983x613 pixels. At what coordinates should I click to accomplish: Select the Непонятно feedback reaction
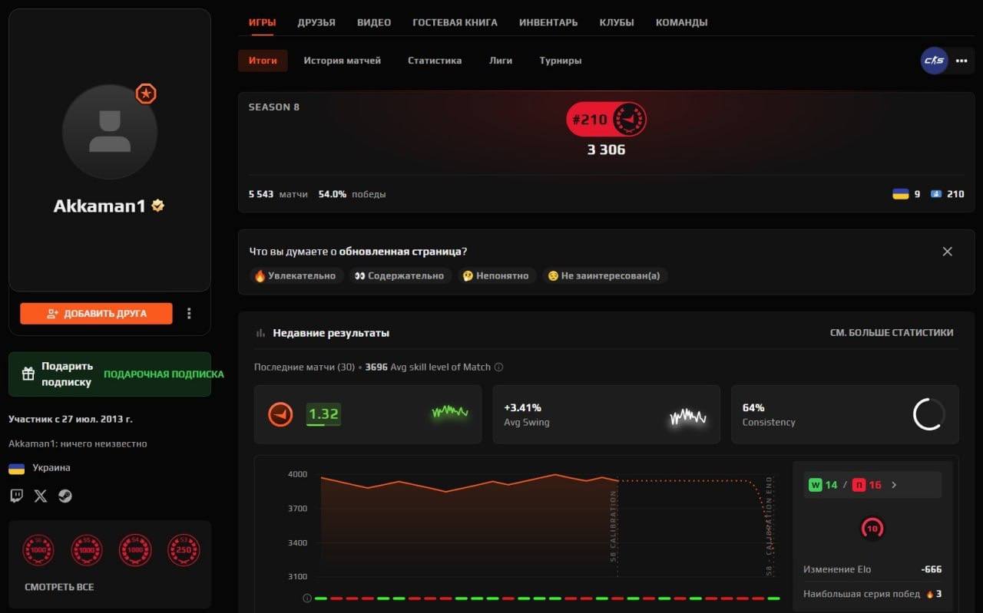coord(496,275)
